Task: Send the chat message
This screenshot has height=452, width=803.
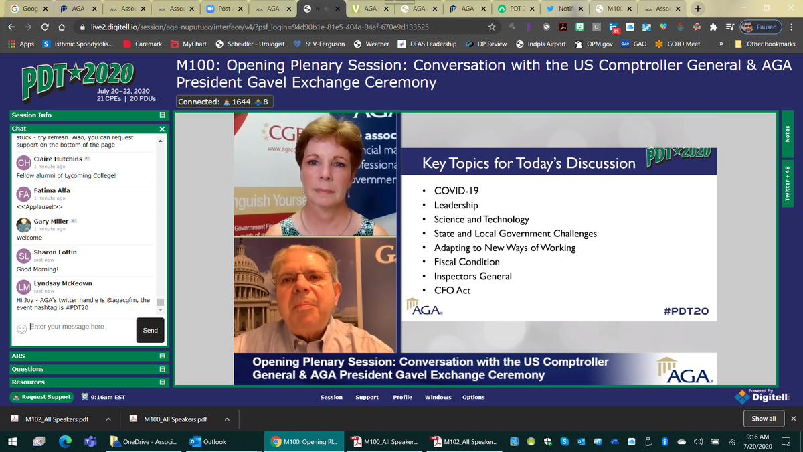Action: click(x=151, y=330)
